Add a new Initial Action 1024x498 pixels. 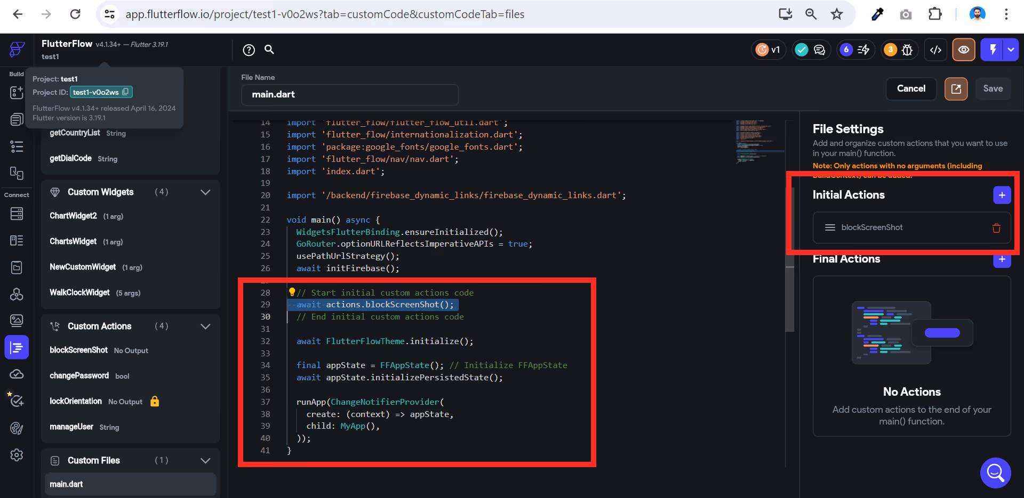coord(1002,195)
